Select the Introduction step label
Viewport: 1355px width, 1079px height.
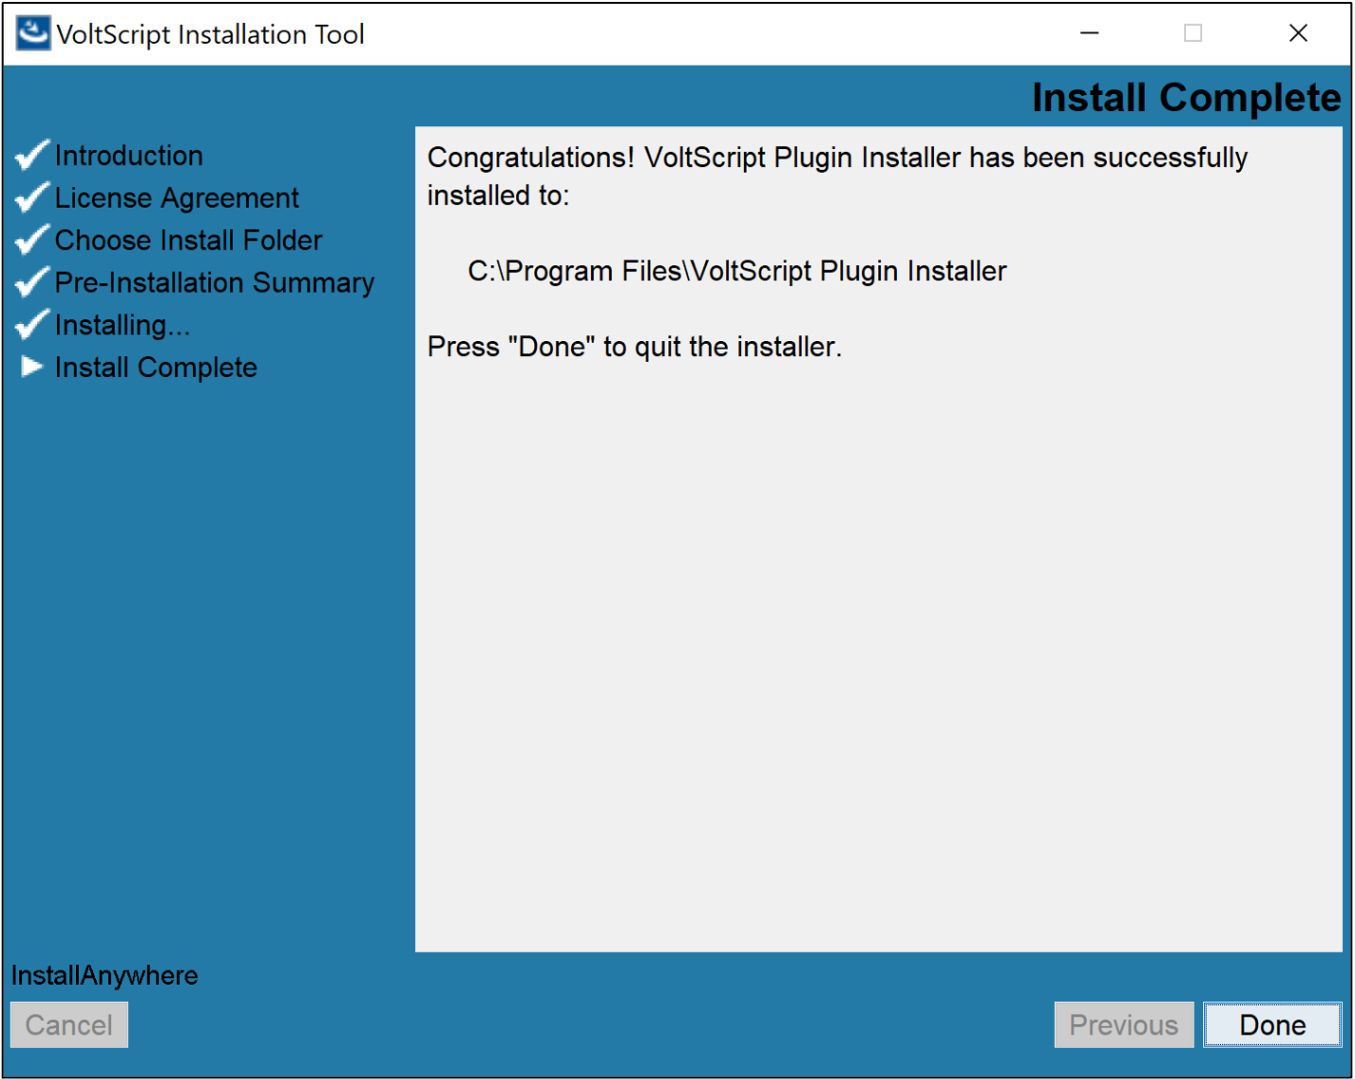[128, 156]
